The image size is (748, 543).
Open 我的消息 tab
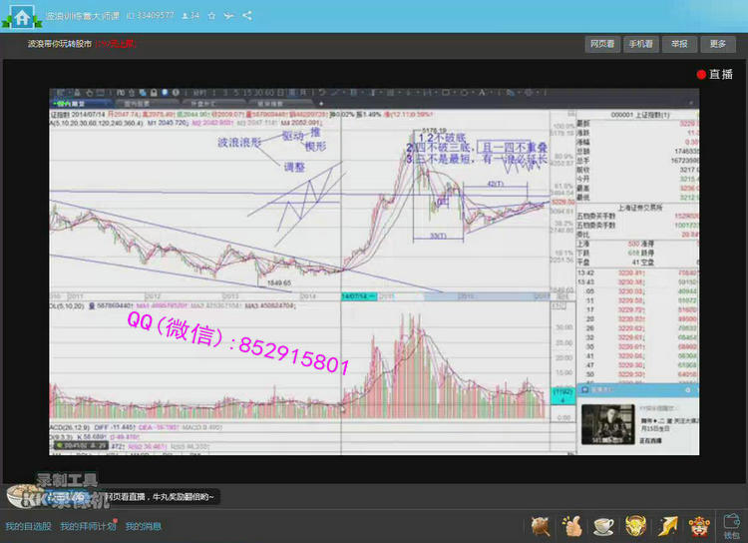click(x=143, y=526)
